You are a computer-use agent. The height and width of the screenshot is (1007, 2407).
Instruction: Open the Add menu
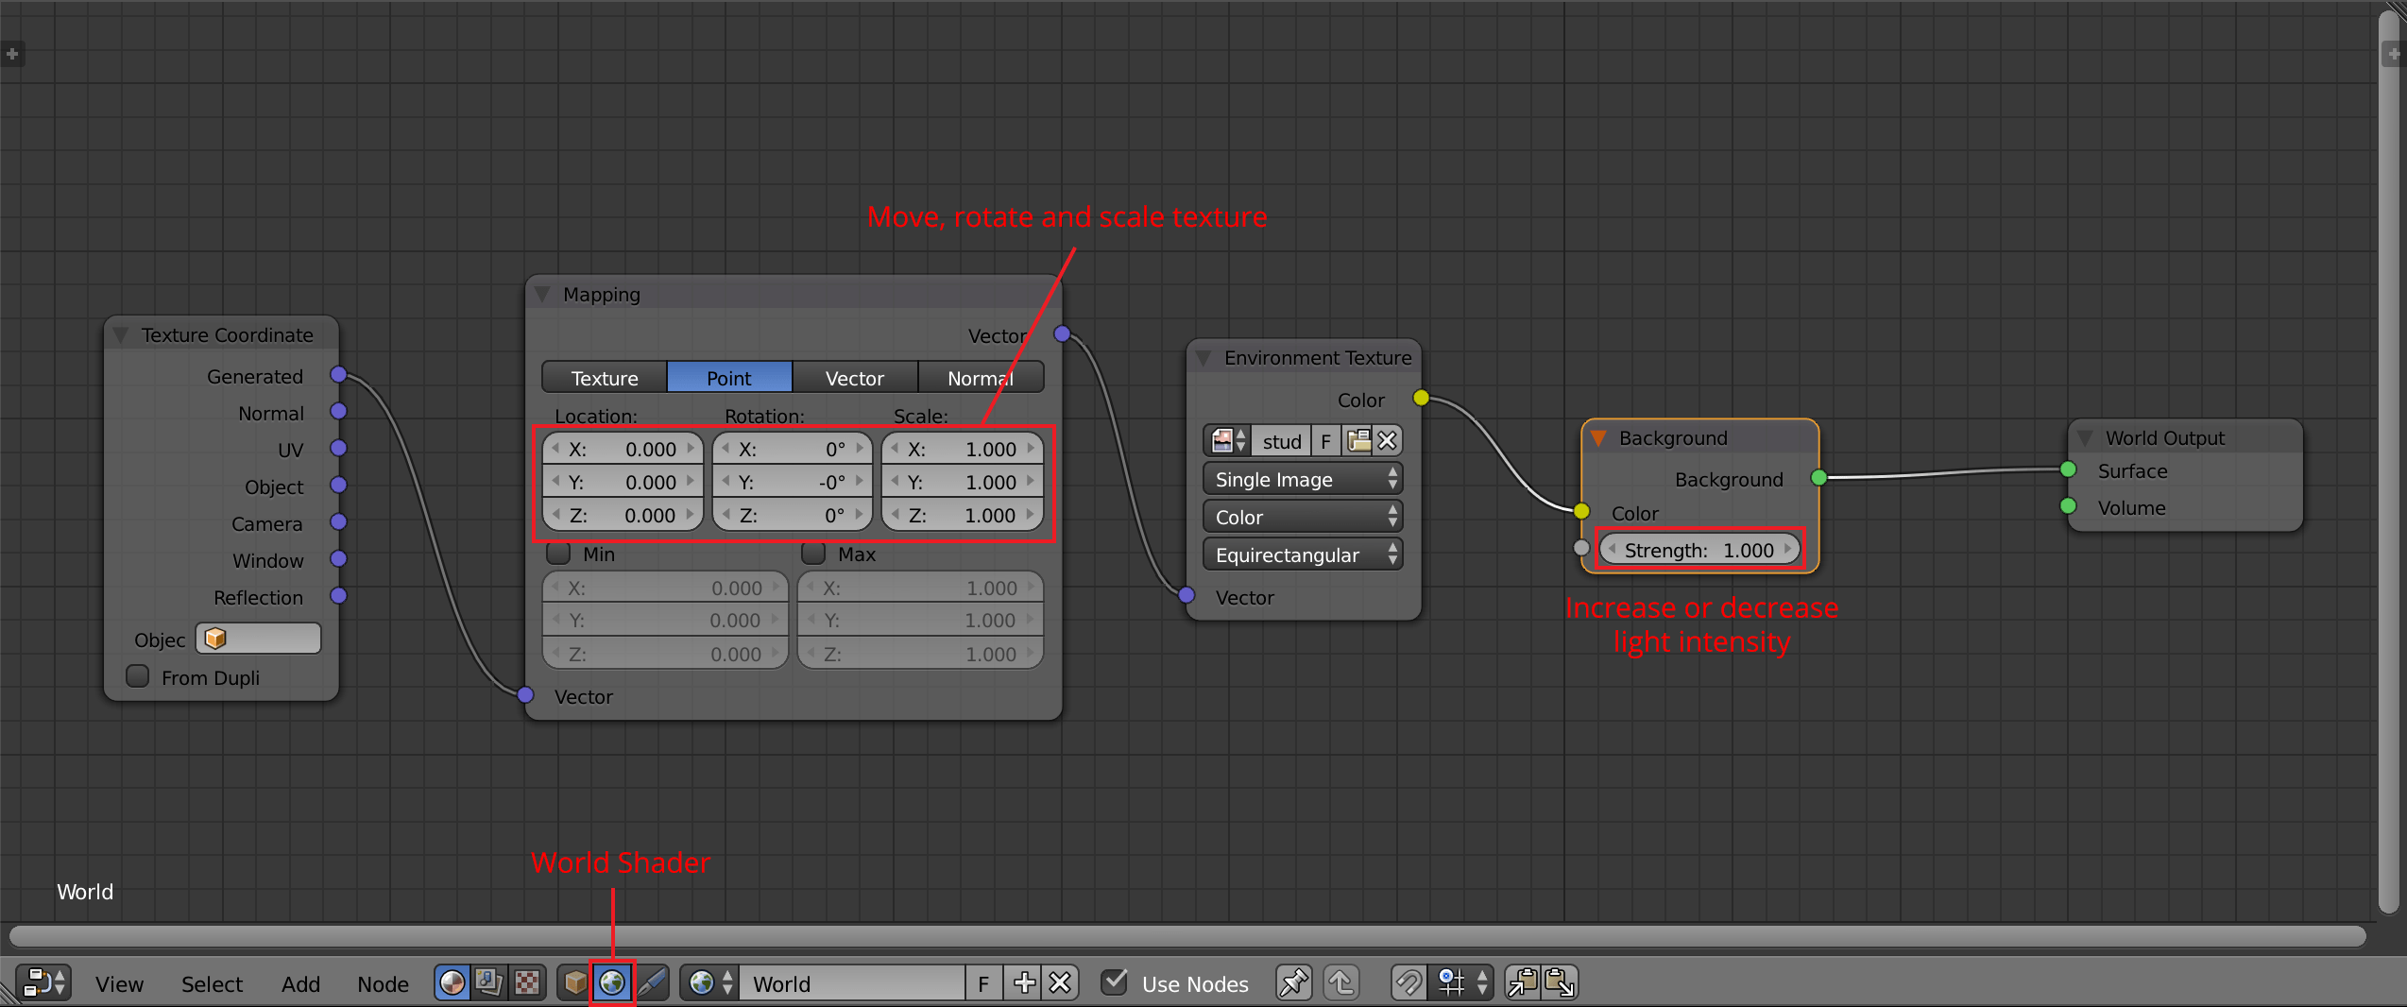(300, 983)
